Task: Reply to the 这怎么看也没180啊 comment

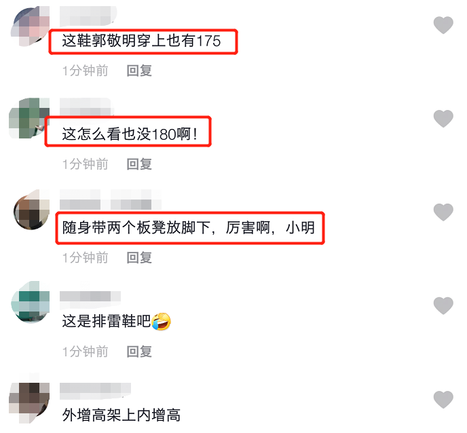Action: [139, 164]
